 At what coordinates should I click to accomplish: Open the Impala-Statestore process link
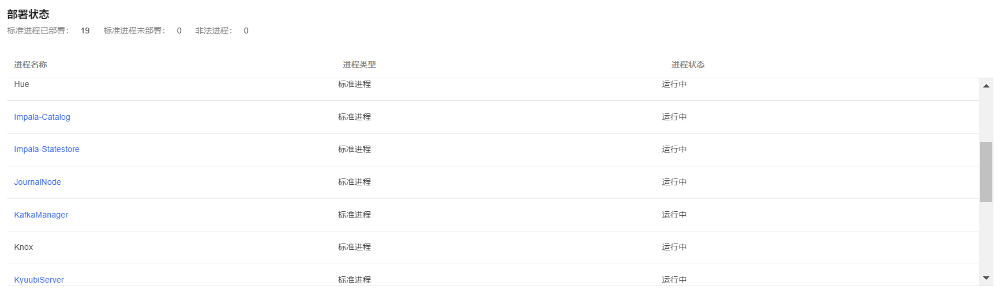tap(47, 149)
